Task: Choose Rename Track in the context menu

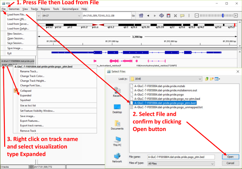Action: [x=29, y=72]
